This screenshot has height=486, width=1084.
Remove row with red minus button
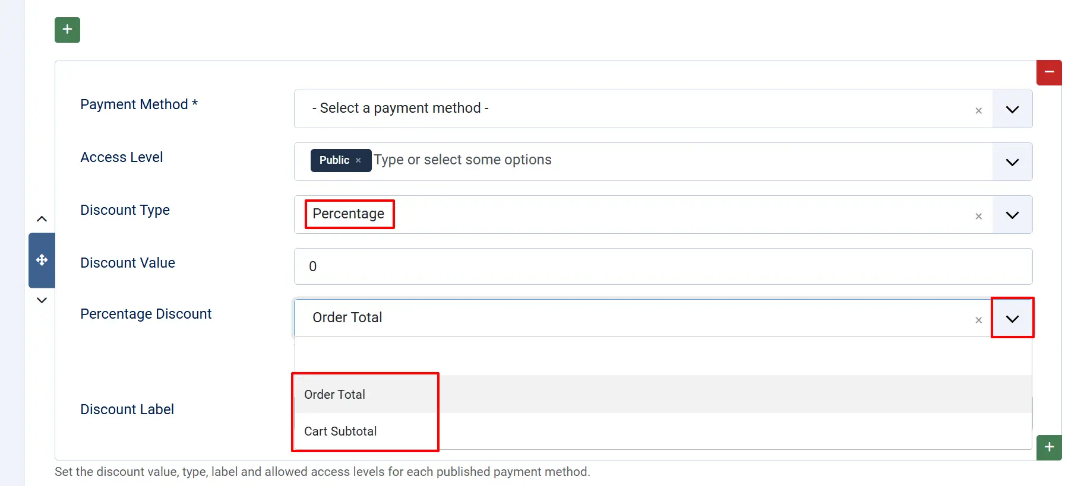click(1049, 72)
